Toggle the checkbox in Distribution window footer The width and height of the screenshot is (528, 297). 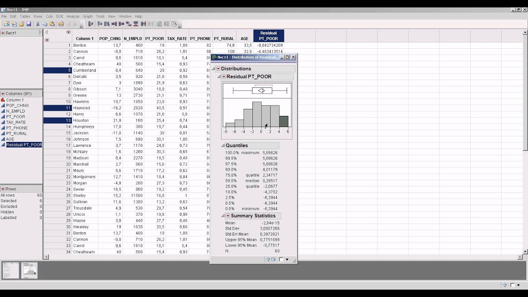pyautogui.click(x=281, y=259)
